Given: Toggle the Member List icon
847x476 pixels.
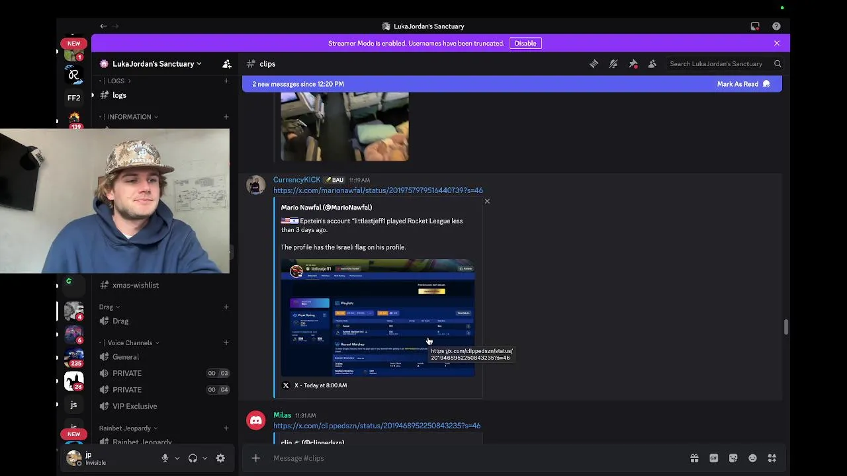Looking at the screenshot, I should pos(652,64).
